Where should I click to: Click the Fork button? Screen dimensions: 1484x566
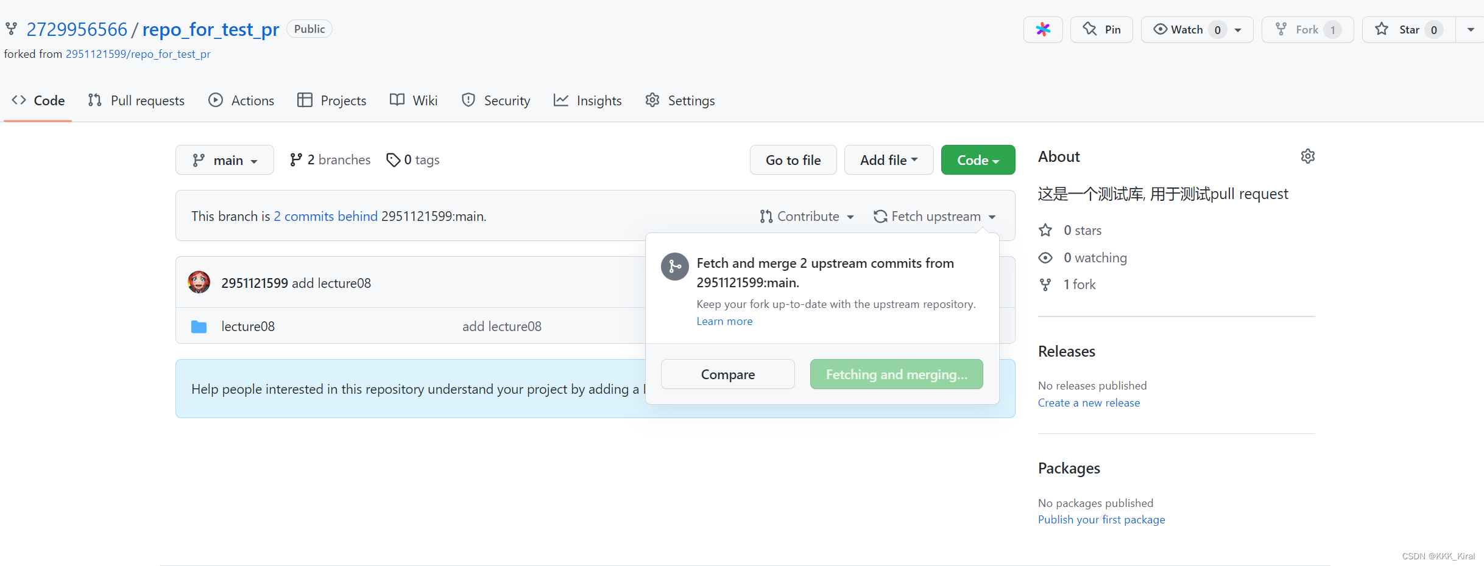[1307, 29]
